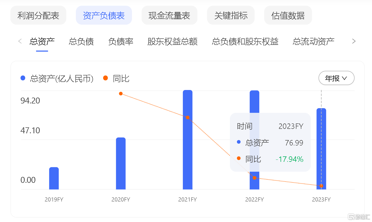Show the 股东权益总额 metric
Viewport: 372px width, 222px height.
pos(172,41)
